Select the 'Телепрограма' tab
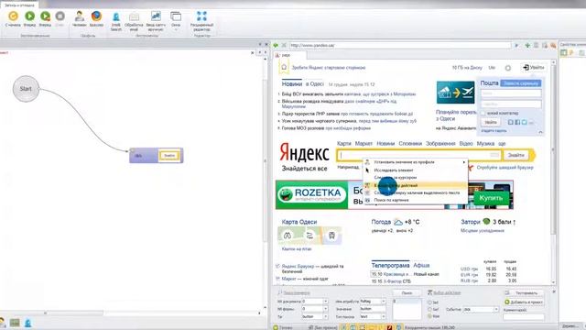The width and height of the screenshot is (586, 330). pos(391,265)
